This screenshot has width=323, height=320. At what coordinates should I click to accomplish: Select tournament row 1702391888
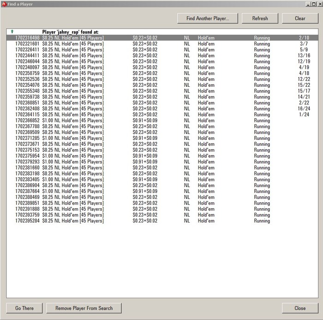(x=162, y=209)
